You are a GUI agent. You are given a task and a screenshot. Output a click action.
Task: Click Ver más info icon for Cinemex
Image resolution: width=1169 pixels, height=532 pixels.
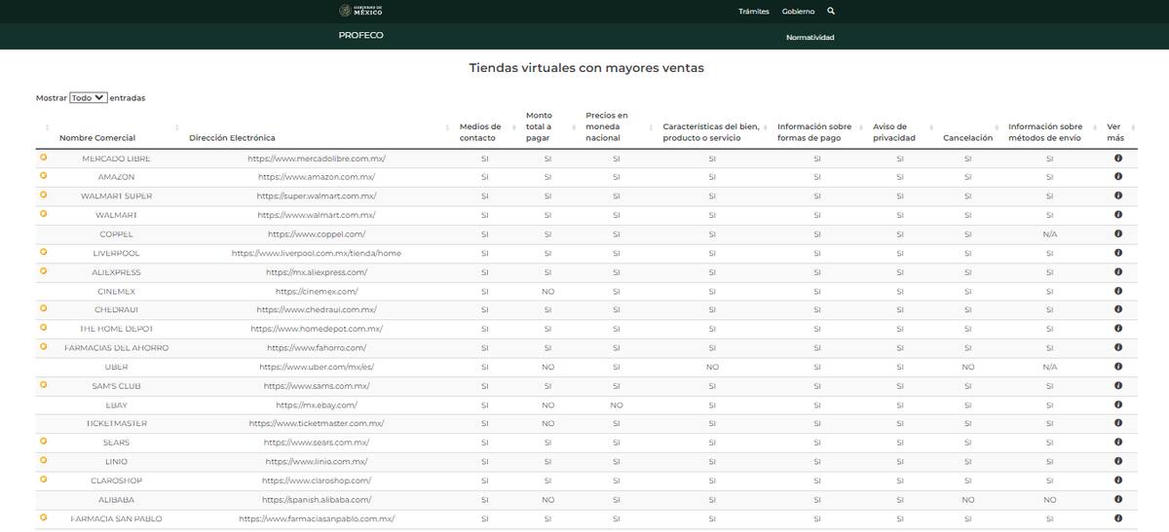pyautogui.click(x=1117, y=291)
